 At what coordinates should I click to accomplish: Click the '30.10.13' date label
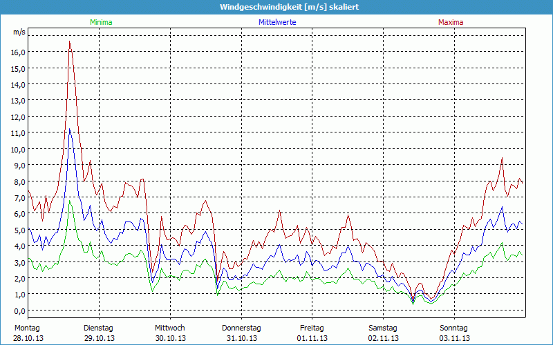click(170, 338)
